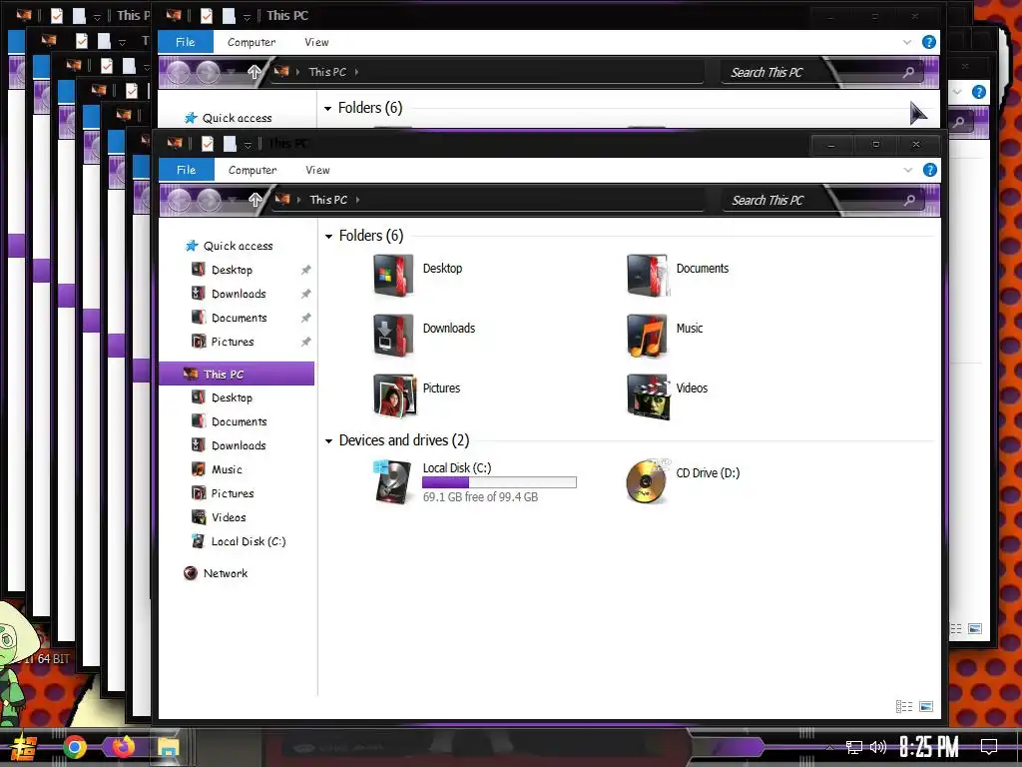The height and width of the screenshot is (767, 1022).
Task: Click the Search This PC field in front window
Action: [823, 200]
